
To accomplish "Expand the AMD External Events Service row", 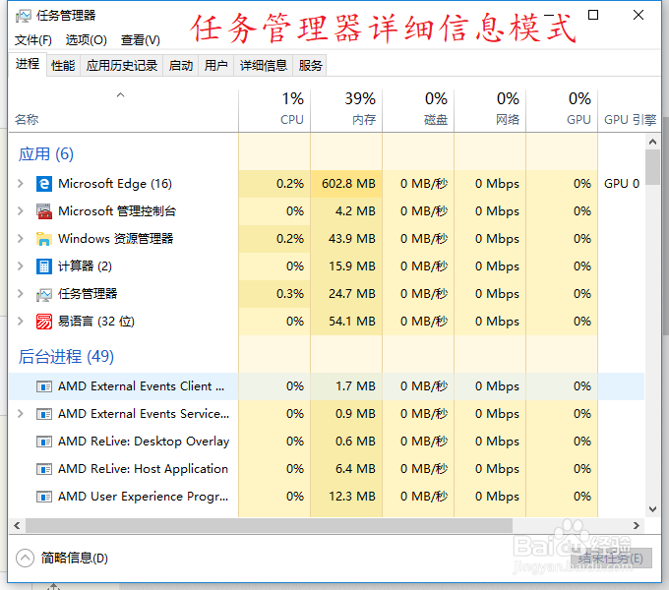I will click(x=20, y=414).
